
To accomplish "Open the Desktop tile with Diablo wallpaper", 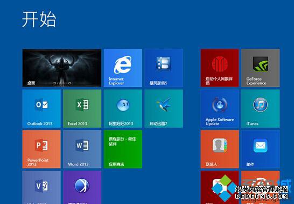I will 62,68.
